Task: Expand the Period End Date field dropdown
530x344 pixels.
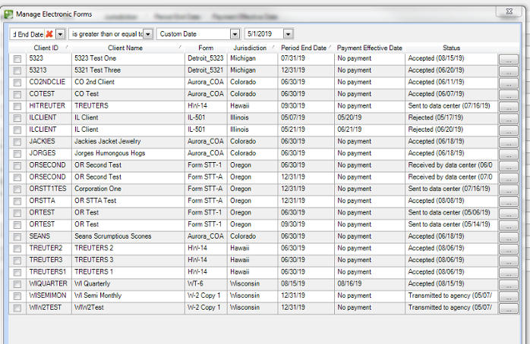Action: click(x=61, y=34)
